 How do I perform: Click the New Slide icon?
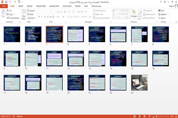tap(24, 12)
